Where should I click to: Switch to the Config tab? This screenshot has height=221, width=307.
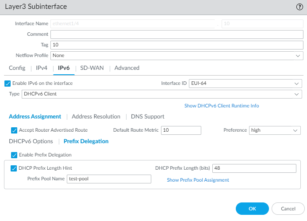(17, 68)
